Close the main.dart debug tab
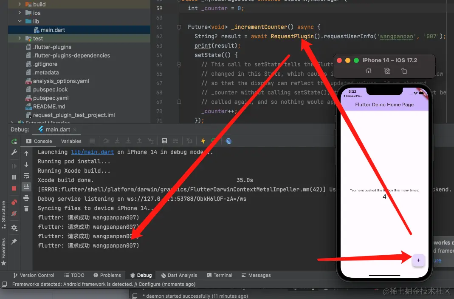Viewport: 454px width, 299px height. click(75, 130)
